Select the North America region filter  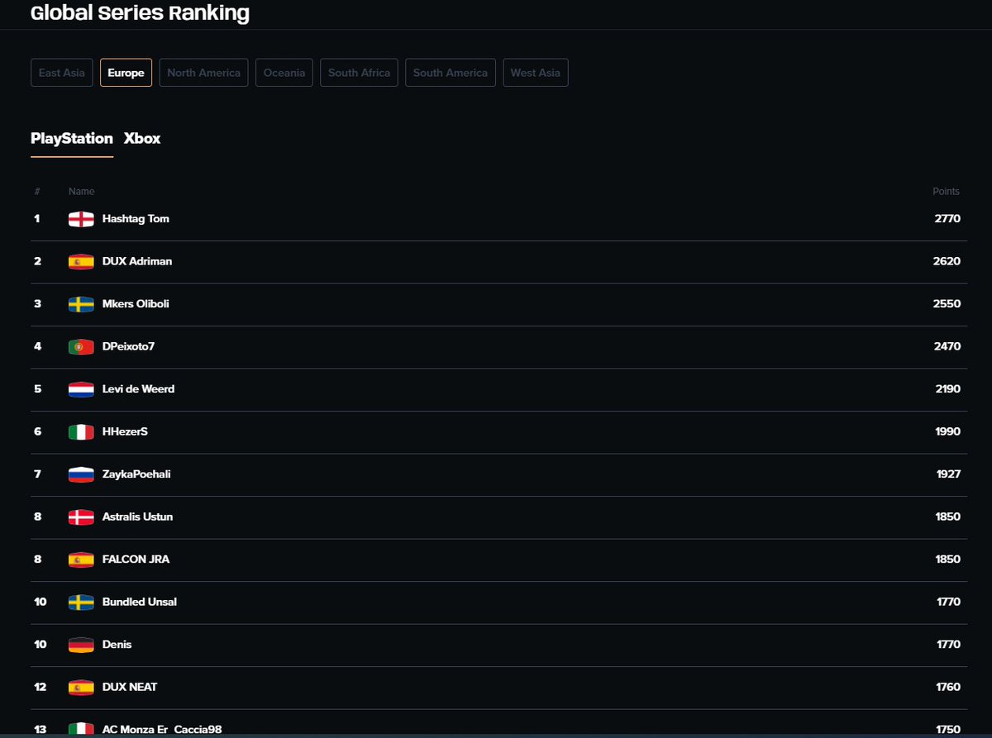click(203, 73)
